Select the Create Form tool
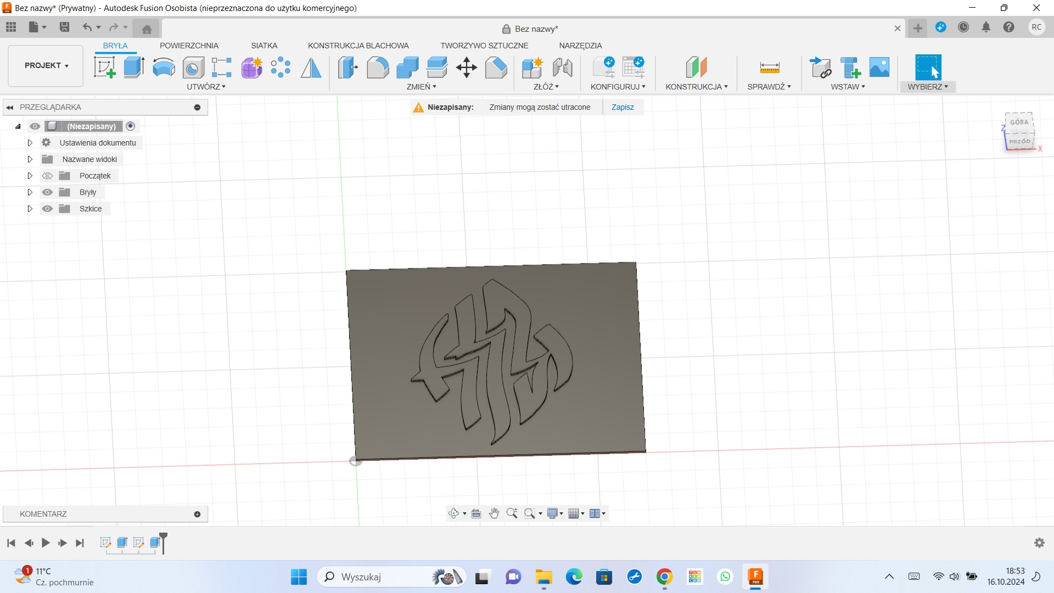The width and height of the screenshot is (1054, 593). pyautogui.click(x=252, y=68)
